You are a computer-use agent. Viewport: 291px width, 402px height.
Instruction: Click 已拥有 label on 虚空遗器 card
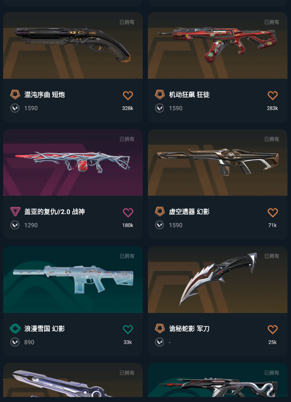pyautogui.click(x=272, y=139)
